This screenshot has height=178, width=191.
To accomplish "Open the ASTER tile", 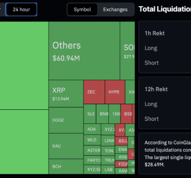I will (x=92, y=150).
